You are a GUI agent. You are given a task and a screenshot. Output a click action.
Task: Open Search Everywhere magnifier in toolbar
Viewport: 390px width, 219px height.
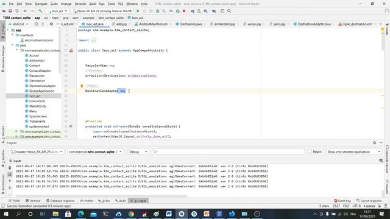pos(229,11)
